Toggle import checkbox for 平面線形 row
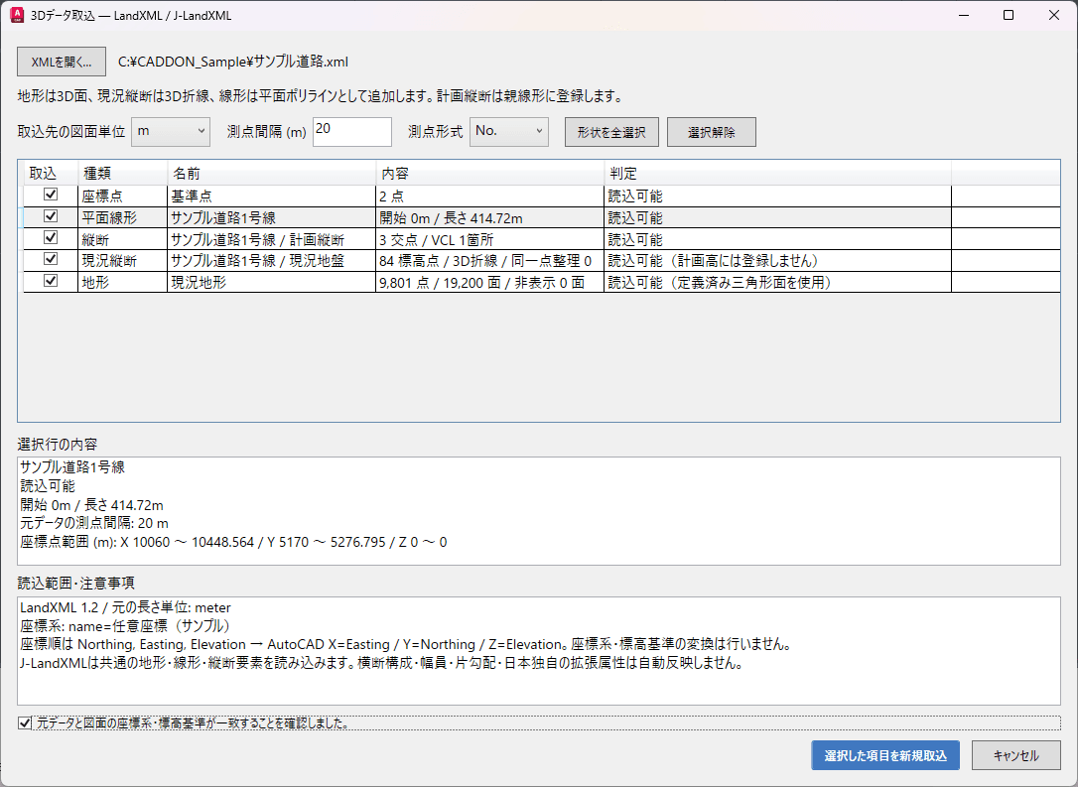Viewport: 1078px width, 787px height. pyautogui.click(x=51, y=215)
